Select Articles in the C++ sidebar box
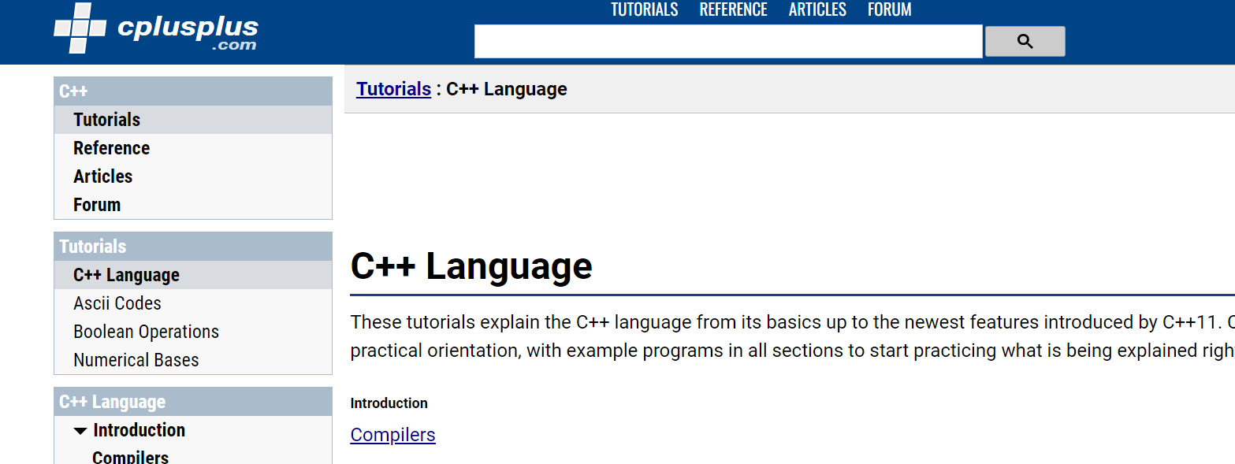The image size is (1235, 464). pos(193,176)
